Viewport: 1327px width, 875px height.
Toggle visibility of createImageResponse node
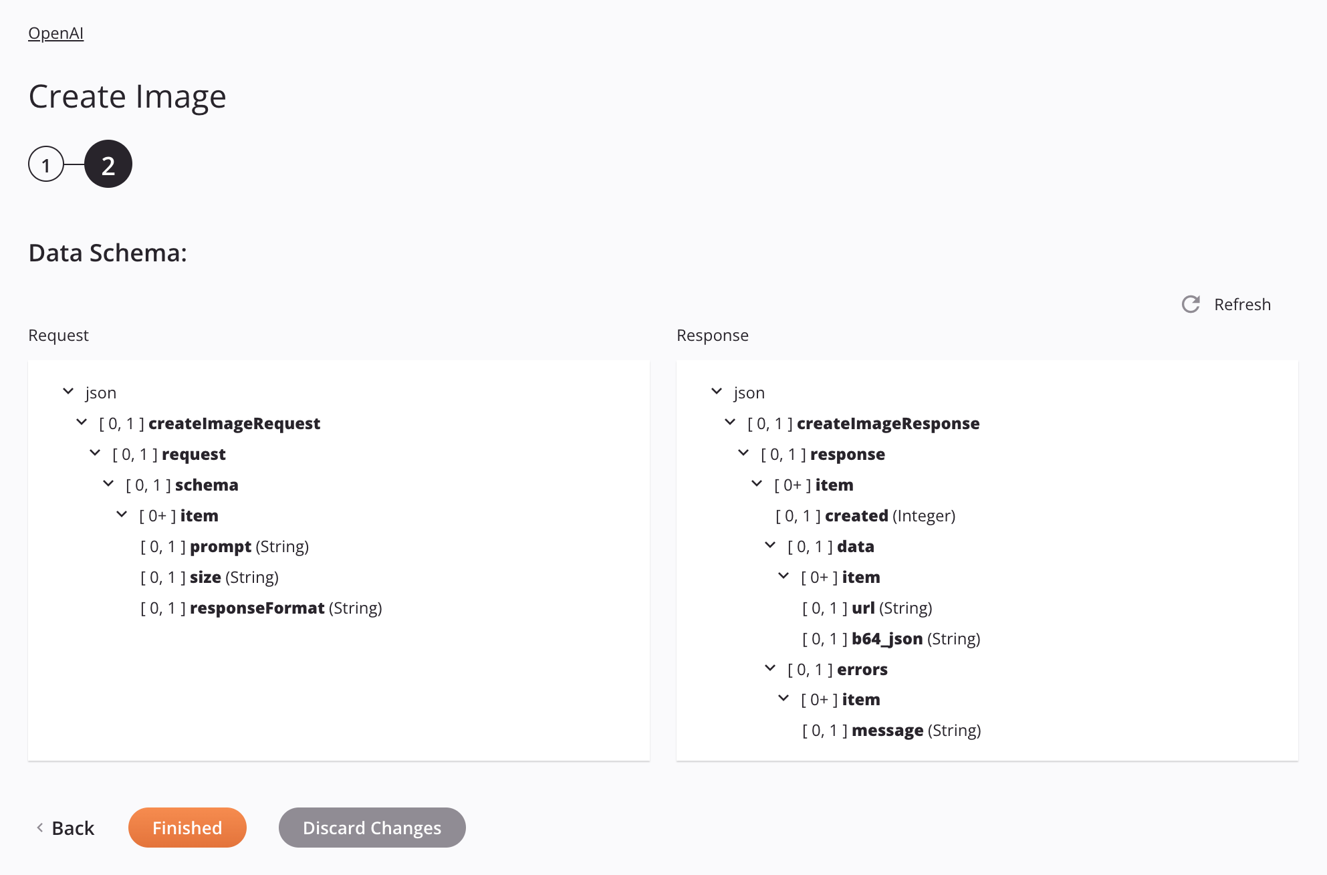click(731, 423)
